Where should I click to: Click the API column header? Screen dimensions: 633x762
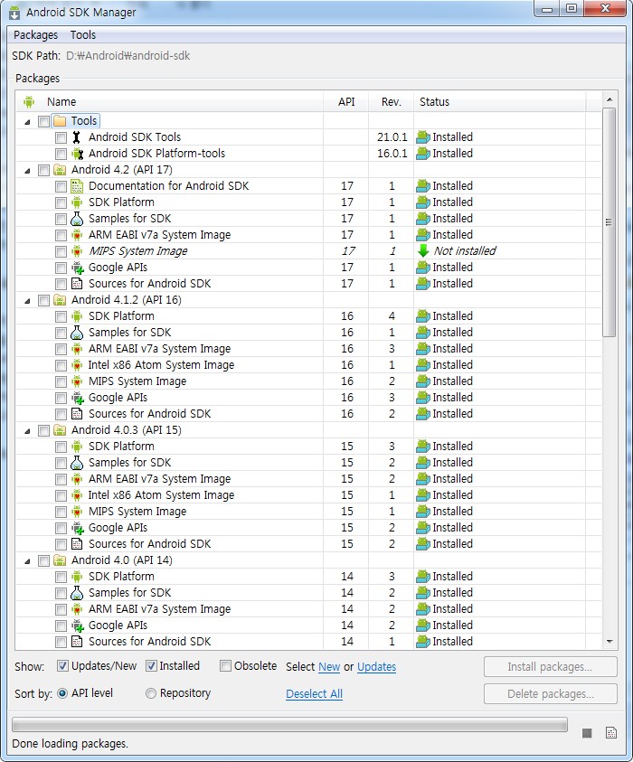(346, 102)
